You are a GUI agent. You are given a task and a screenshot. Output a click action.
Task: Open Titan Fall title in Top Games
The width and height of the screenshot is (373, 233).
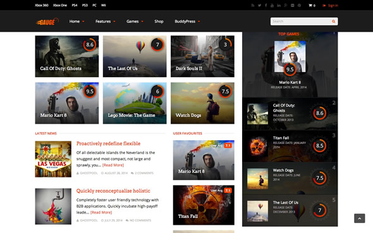click(281, 138)
